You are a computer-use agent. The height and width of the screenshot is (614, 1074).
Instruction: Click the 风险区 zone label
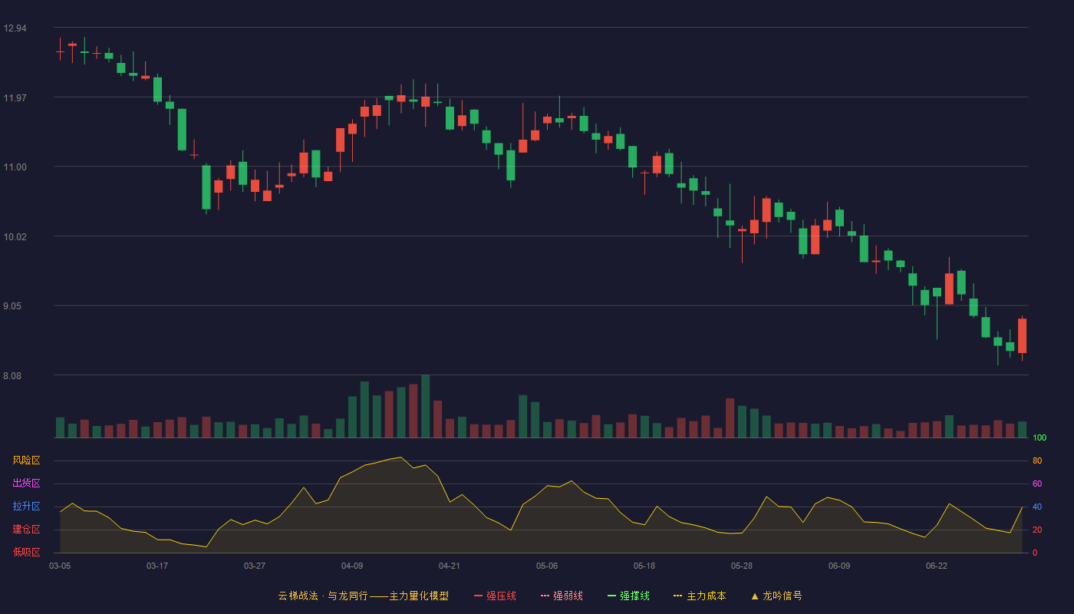coord(26,460)
